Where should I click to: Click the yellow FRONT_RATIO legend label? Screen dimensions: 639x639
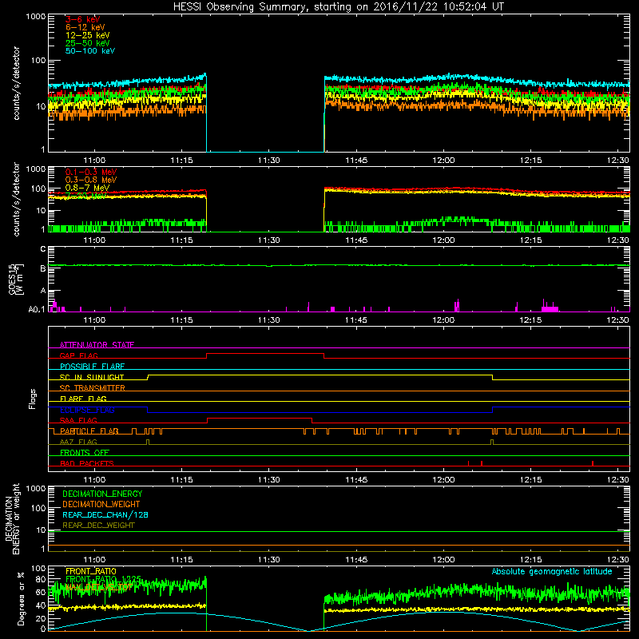coord(90,571)
